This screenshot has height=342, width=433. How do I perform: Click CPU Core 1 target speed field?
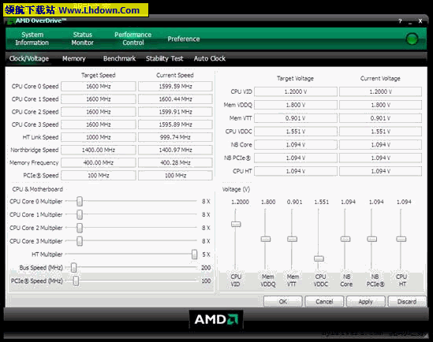(99, 99)
